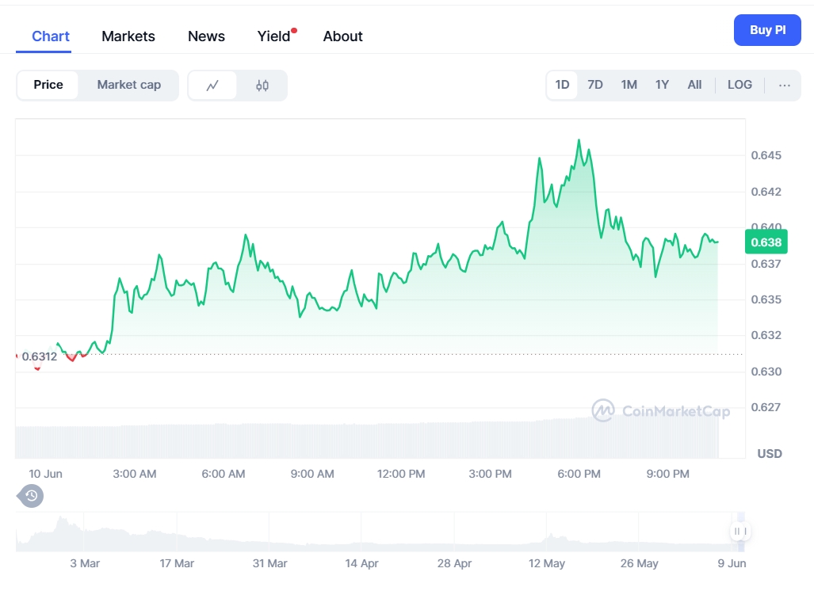Open the three-dot more options menu
The height and width of the screenshot is (591, 814).
point(784,86)
